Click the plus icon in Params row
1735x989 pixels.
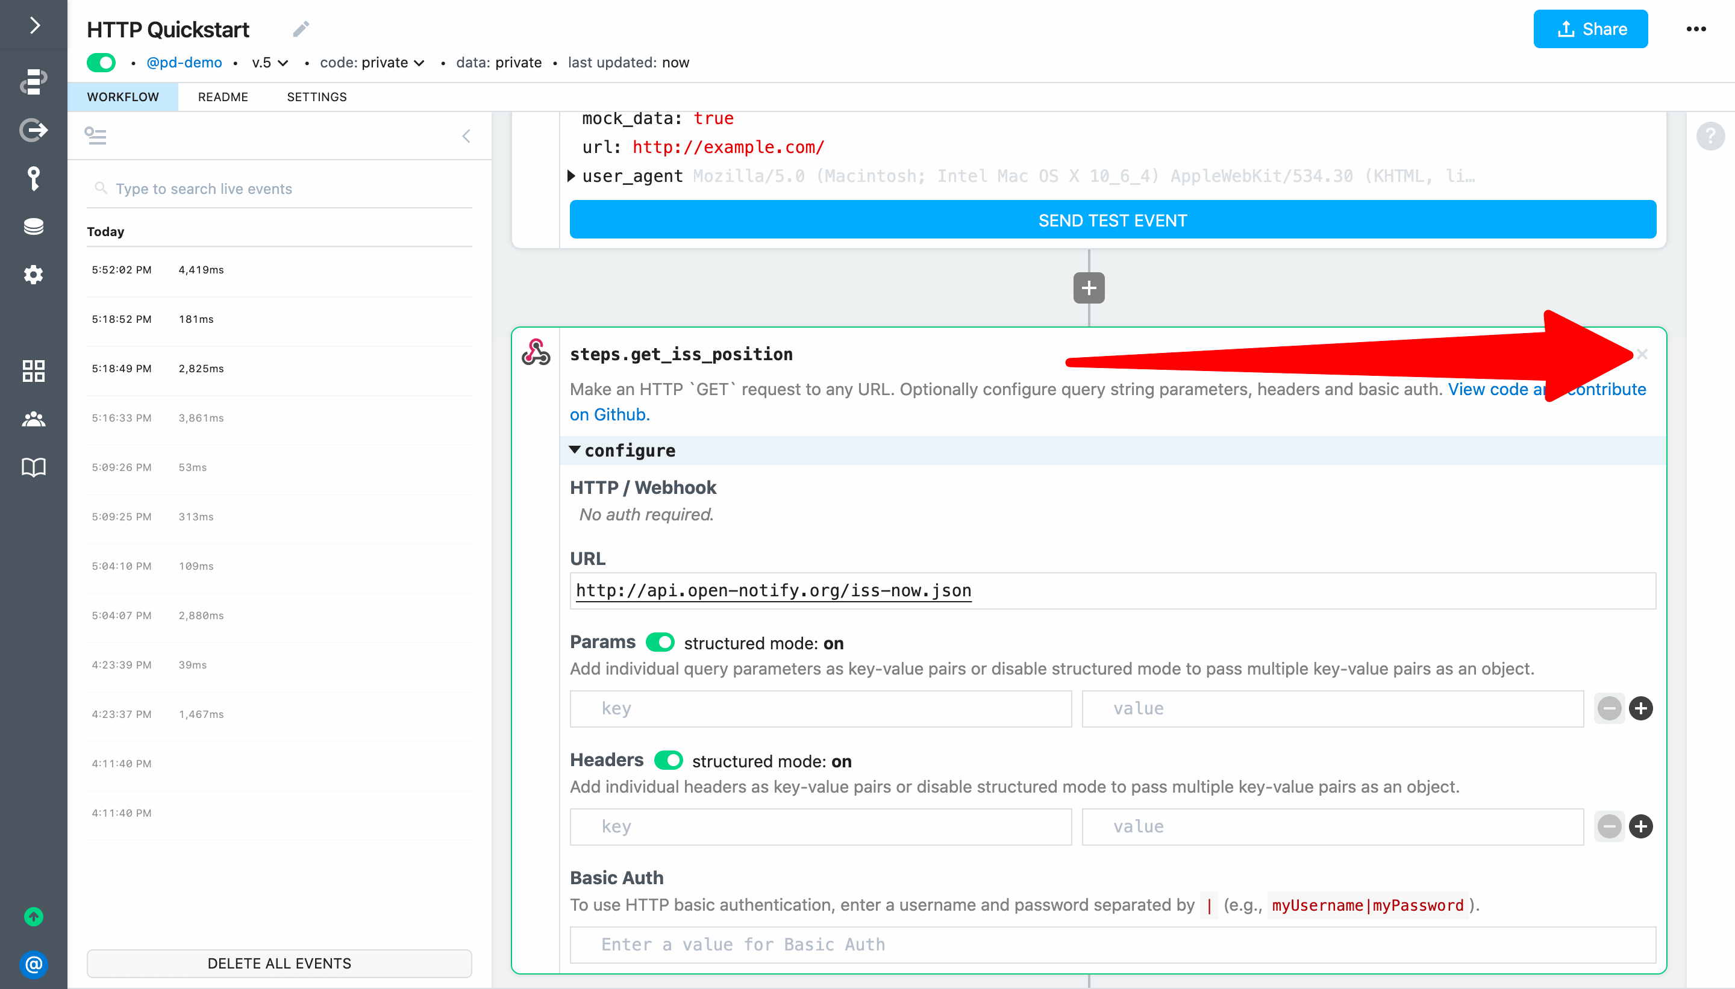pyautogui.click(x=1640, y=708)
